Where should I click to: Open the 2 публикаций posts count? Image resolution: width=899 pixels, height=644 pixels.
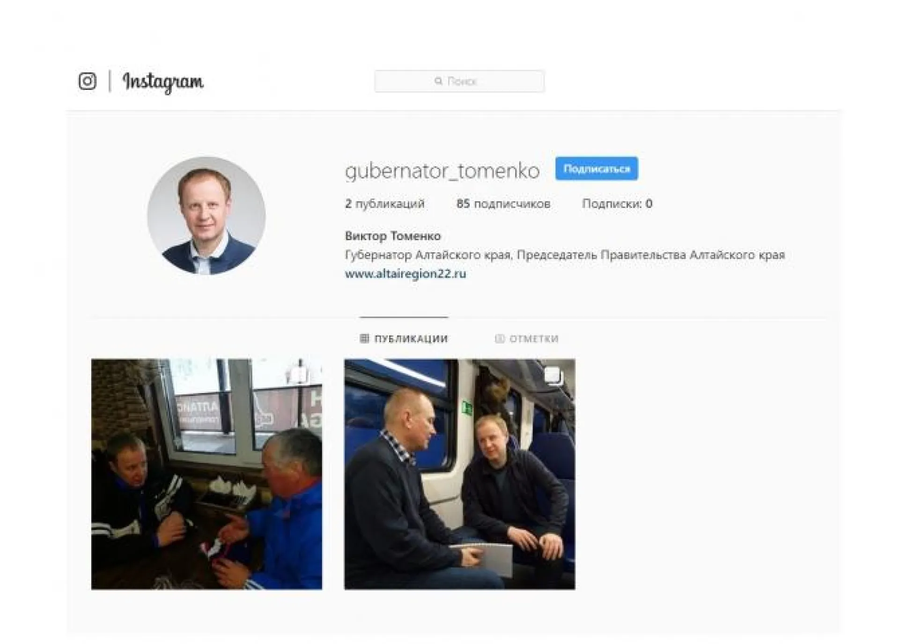[384, 204]
